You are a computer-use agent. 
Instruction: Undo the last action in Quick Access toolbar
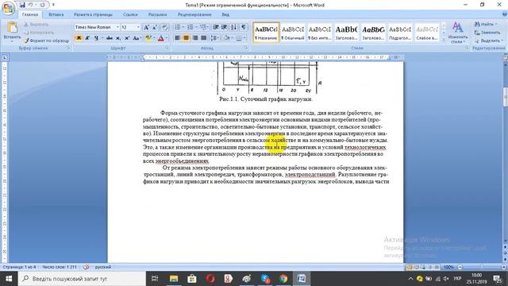click(31, 5)
